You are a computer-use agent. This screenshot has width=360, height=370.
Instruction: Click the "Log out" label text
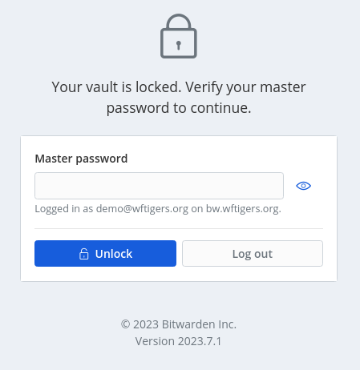[253, 254]
